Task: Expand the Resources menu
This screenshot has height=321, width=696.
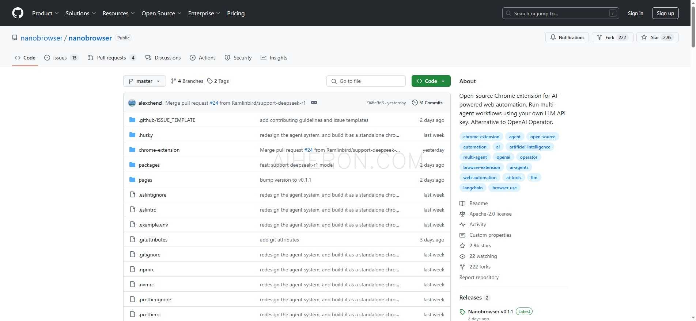Action: click(x=118, y=13)
